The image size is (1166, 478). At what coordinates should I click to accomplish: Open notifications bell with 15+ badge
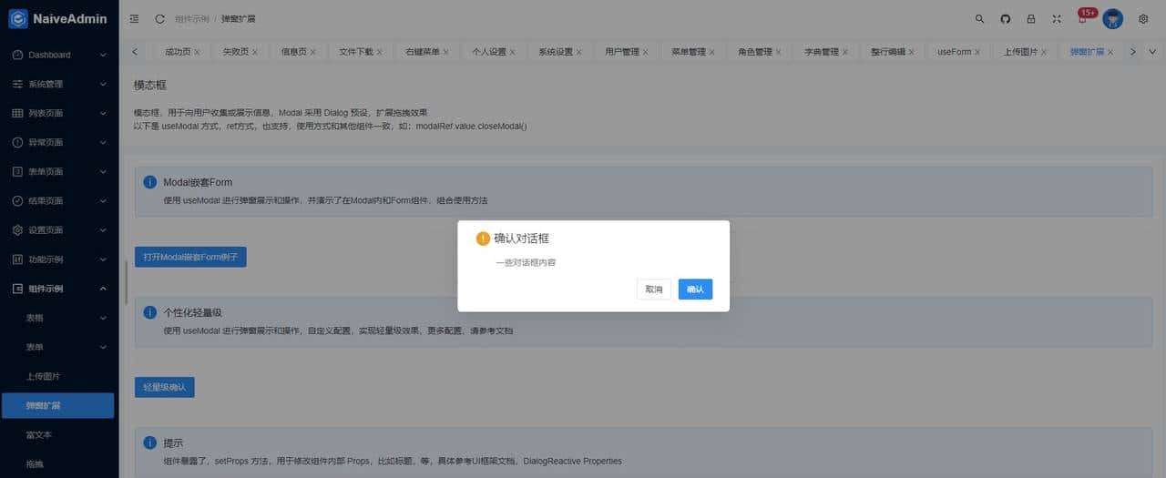(1084, 17)
